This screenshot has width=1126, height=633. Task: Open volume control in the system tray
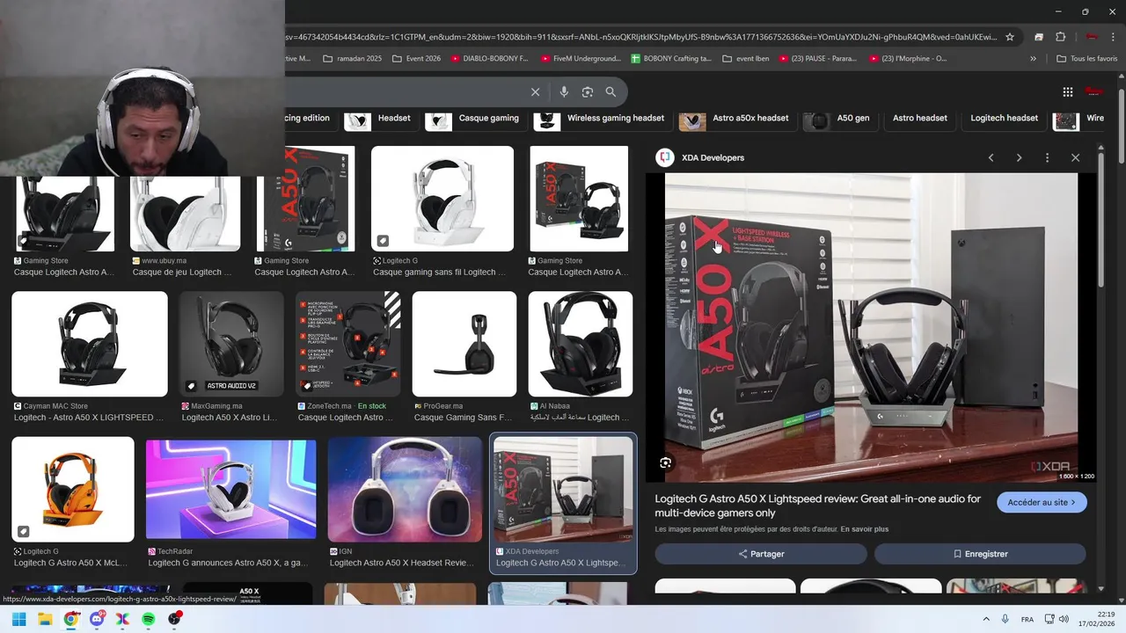pyautogui.click(x=1064, y=619)
